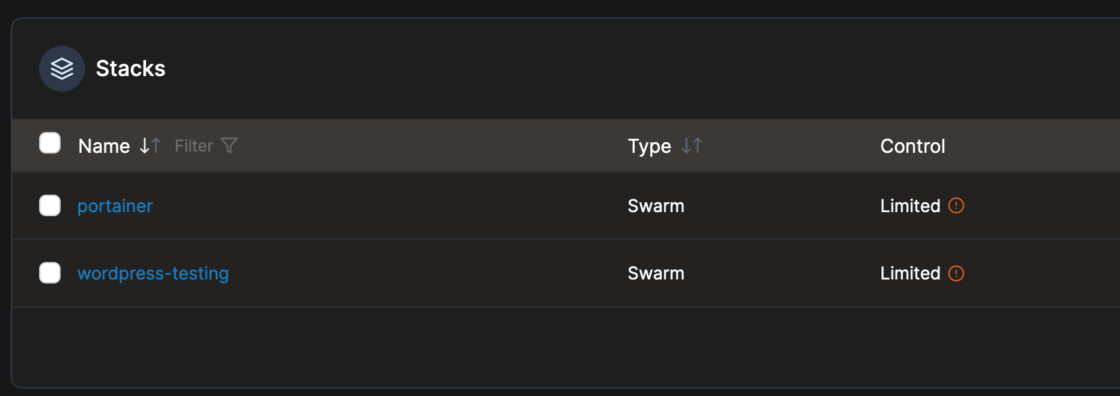Click the Control column header
Screen dimensions: 1120x396
pyautogui.click(x=912, y=145)
